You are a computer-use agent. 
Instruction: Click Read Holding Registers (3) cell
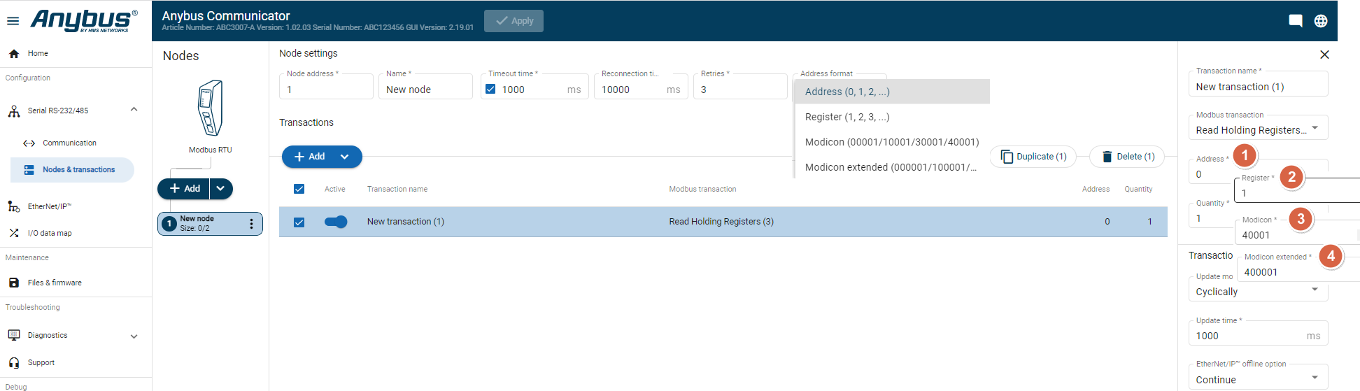pyautogui.click(x=721, y=222)
